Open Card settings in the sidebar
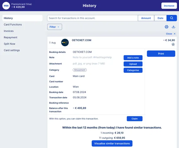 pos(12,50)
